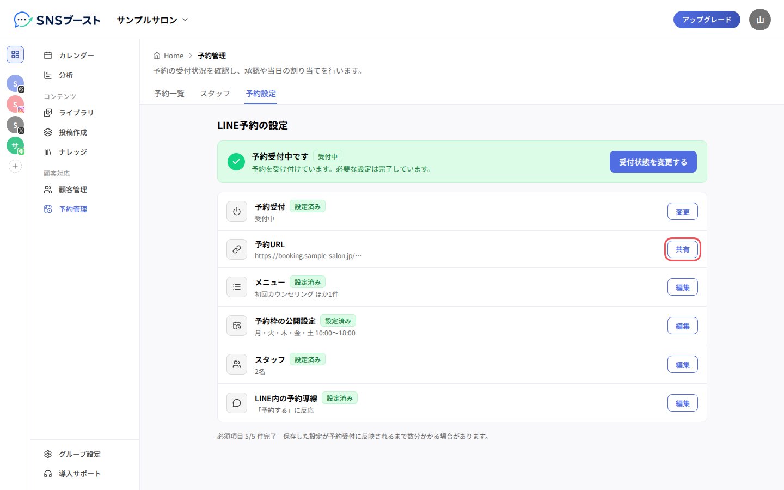Open the dashboard grid icon in the rail
The width and height of the screenshot is (784, 490).
[x=15, y=54]
